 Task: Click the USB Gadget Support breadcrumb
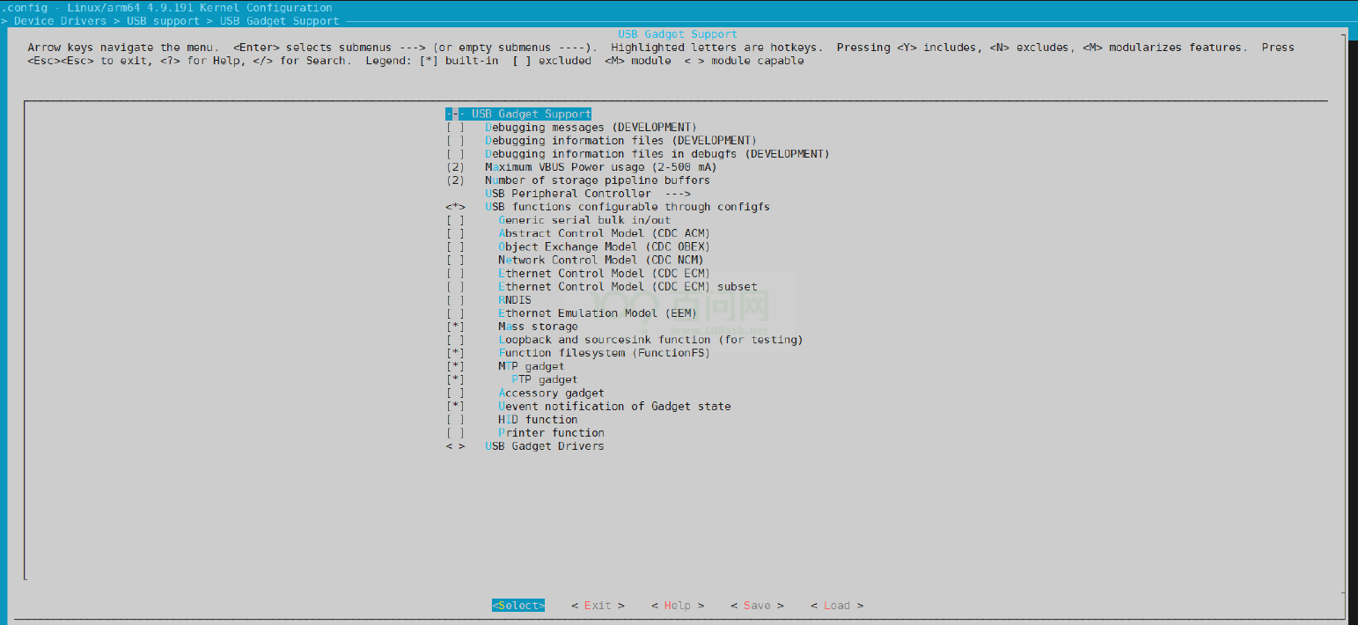(280, 20)
